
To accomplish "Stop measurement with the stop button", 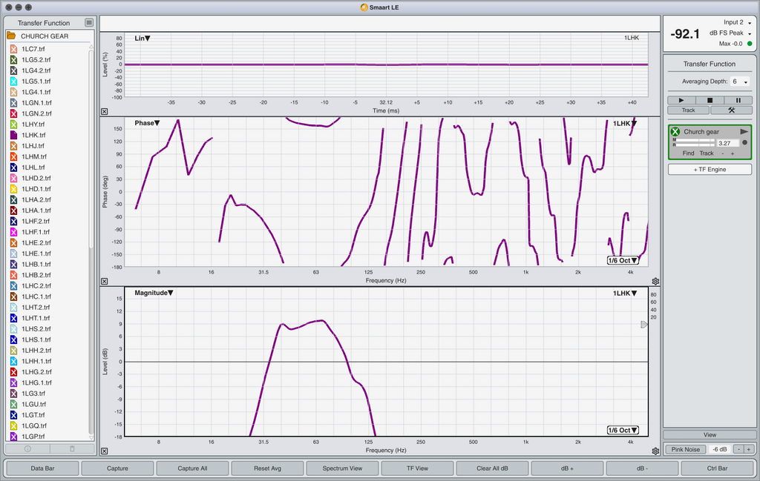I will tap(710, 100).
